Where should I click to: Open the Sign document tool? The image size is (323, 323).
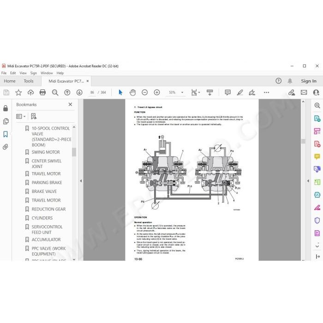(x=252, y=92)
